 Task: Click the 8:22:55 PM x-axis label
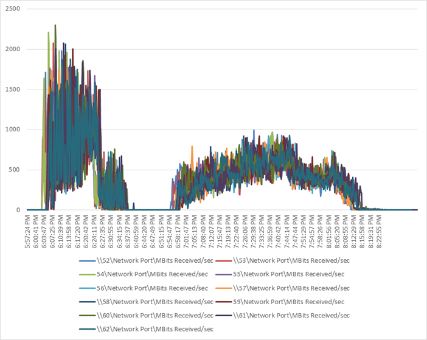(379, 232)
